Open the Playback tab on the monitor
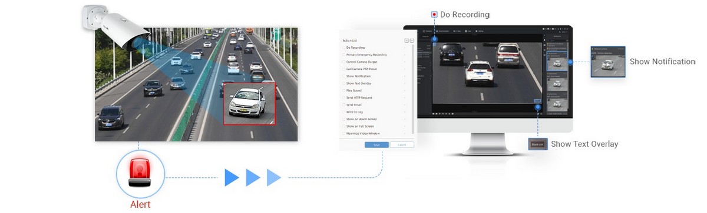 tap(427, 31)
